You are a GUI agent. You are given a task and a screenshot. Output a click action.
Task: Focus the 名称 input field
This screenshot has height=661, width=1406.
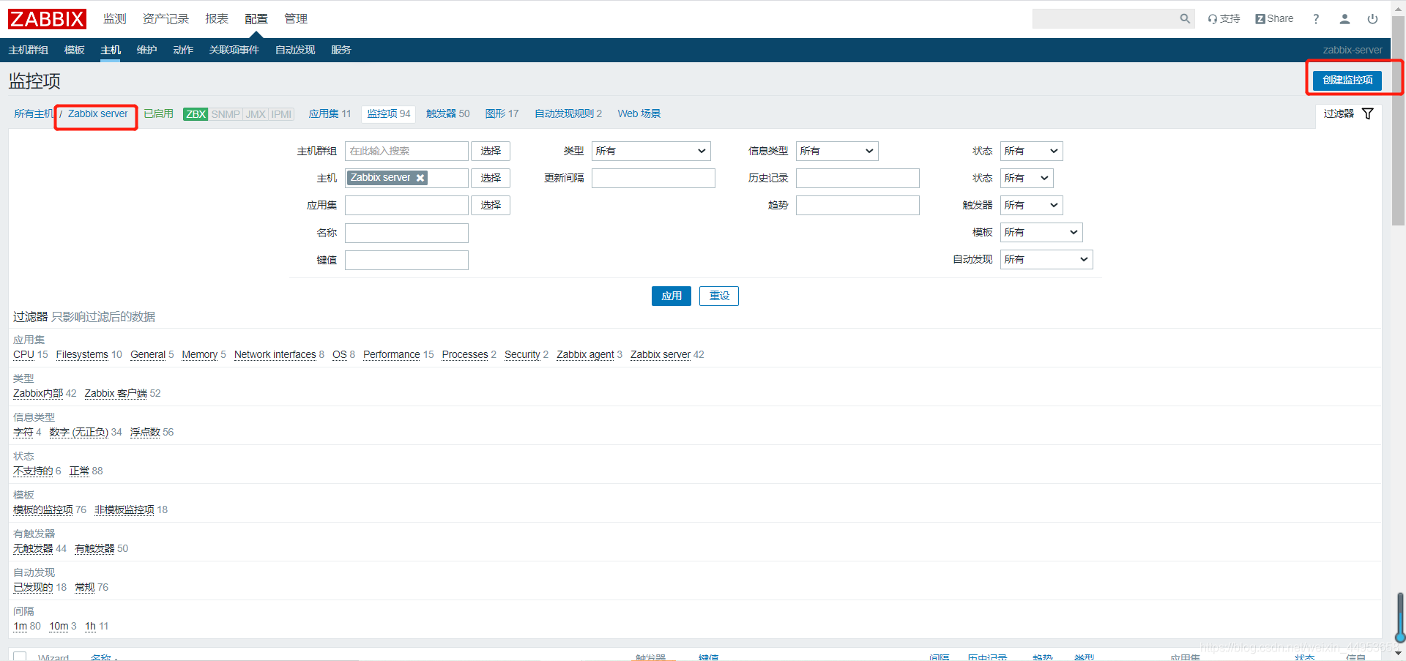[406, 234]
